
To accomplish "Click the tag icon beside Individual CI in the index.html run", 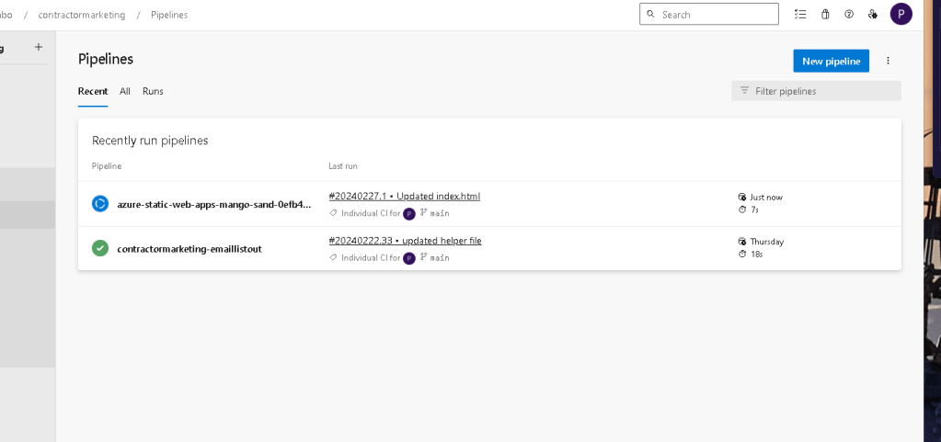I will 334,213.
